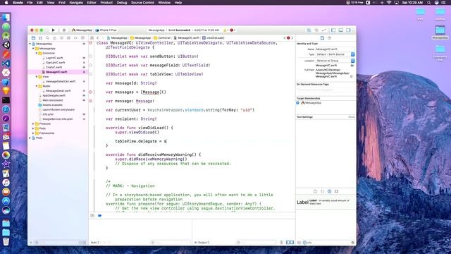Open the Issue navigator warning tab
Image resolution: width=451 pixels, height=254 pixels.
click(54, 38)
